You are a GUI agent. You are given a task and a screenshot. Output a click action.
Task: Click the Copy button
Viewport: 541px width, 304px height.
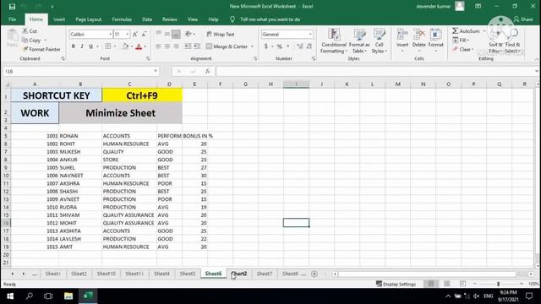click(31, 41)
